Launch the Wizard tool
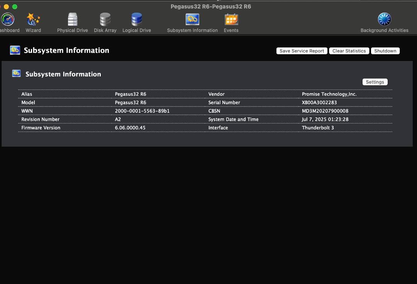The image size is (417, 284). tap(33, 19)
